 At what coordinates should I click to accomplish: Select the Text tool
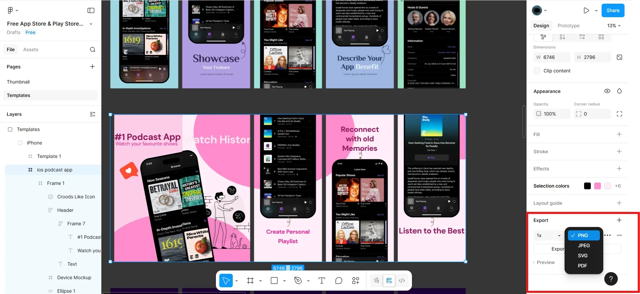[x=322, y=281]
